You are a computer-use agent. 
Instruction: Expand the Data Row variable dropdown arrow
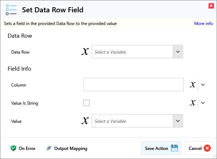coord(178,52)
